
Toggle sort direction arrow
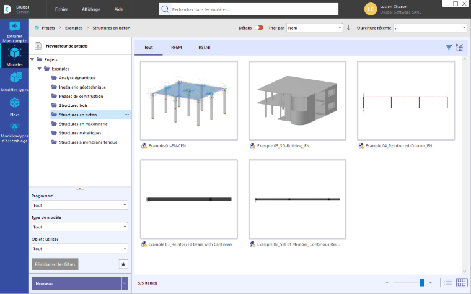point(348,28)
